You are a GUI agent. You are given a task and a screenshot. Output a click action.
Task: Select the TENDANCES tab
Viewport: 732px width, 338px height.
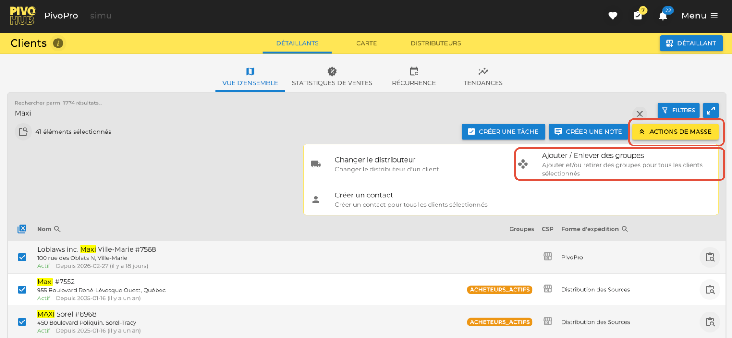pyautogui.click(x=483, y=77)
